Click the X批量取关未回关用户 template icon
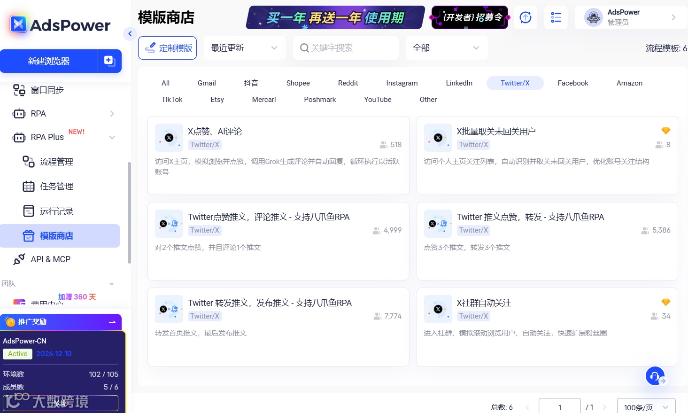Viewport: 688px width, 413px height. (x=438, y=138)
